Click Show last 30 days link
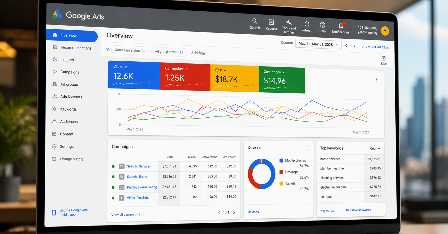 [375, 47]
